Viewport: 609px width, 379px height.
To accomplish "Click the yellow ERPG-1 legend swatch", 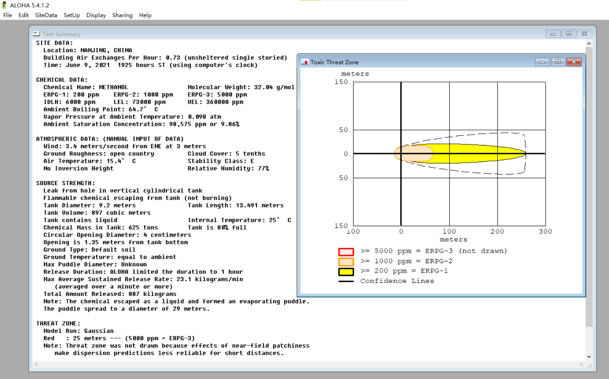I will tap(346, 272).
